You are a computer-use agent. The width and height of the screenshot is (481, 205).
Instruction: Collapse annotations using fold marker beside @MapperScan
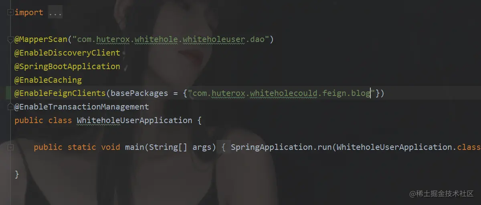[10, 40]
